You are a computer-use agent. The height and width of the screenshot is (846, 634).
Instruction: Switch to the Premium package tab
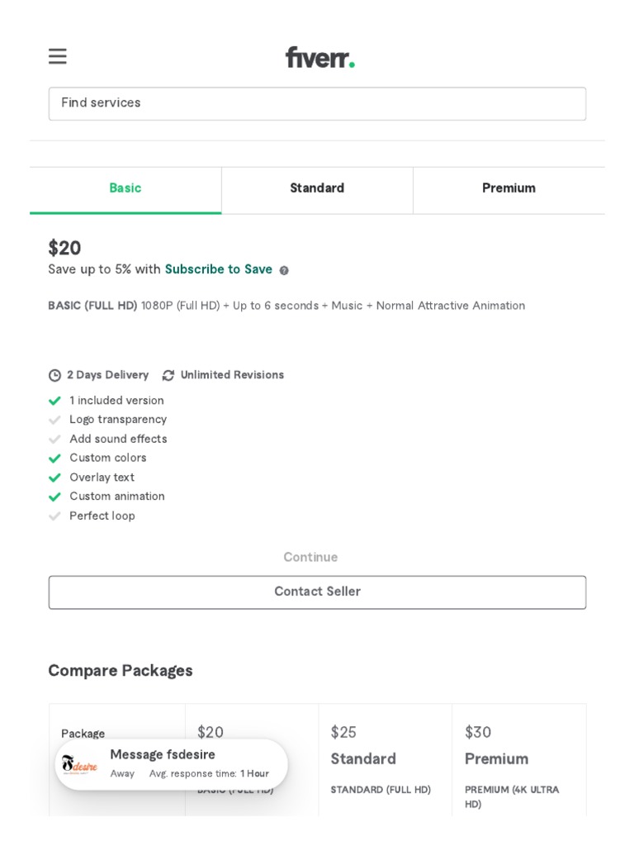[x=509, y=189]
